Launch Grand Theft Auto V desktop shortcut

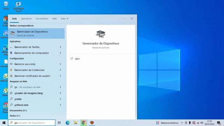[x=19, y=6]
